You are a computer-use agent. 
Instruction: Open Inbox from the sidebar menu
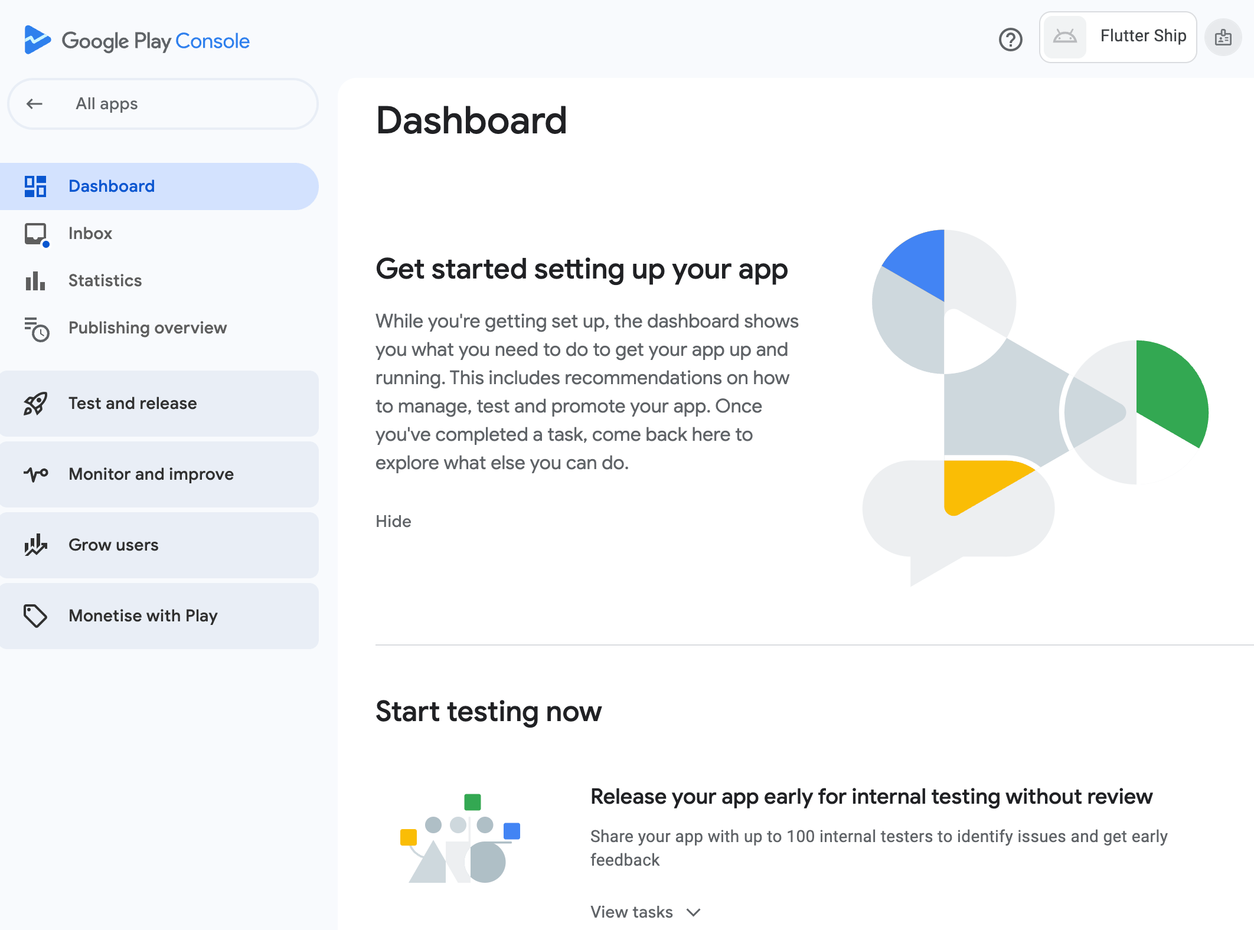pyautogui.click(x=90, y=234)
